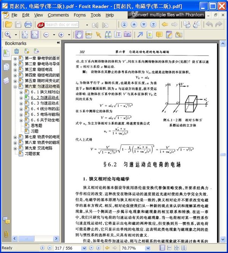Open the 思考题 bookmark

coord(36,126)
